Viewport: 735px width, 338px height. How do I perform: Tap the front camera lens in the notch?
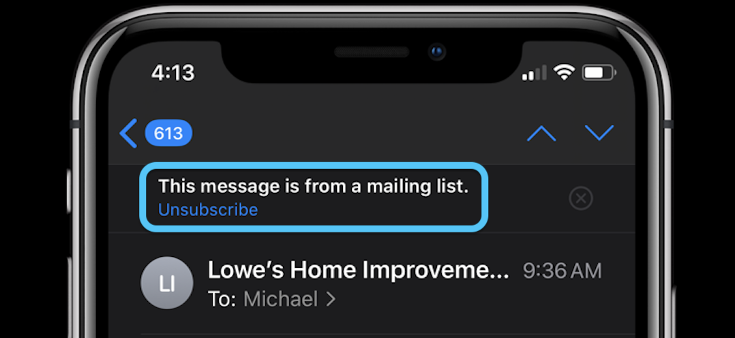click(437, 51)
